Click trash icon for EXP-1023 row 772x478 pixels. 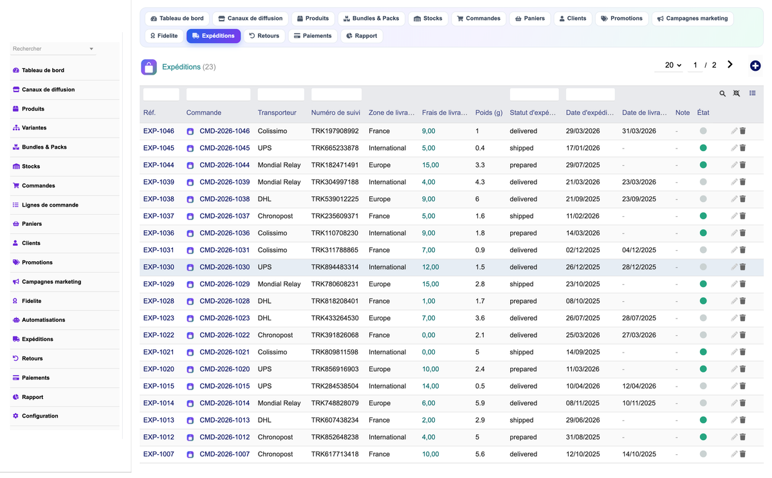(742, 318)
